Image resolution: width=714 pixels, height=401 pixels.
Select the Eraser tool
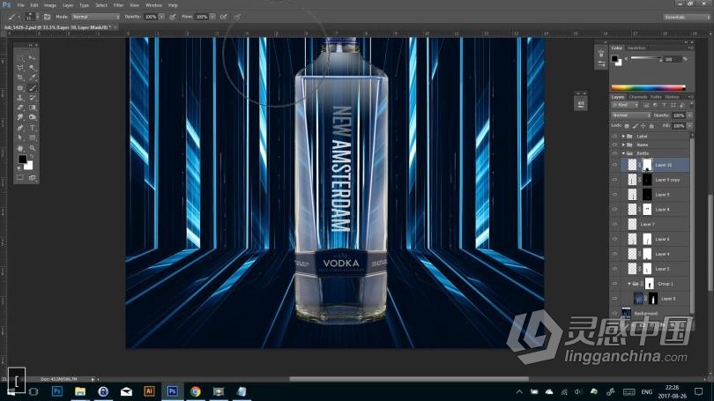click(20, 108)
